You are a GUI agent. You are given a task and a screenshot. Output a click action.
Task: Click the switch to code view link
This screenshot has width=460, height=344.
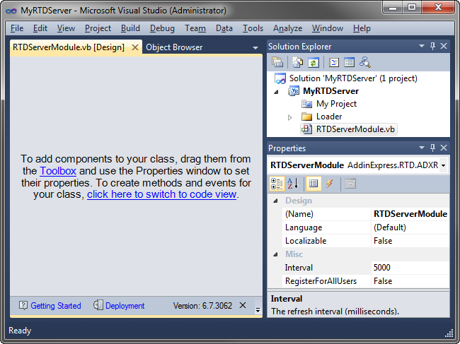[161, 194]
